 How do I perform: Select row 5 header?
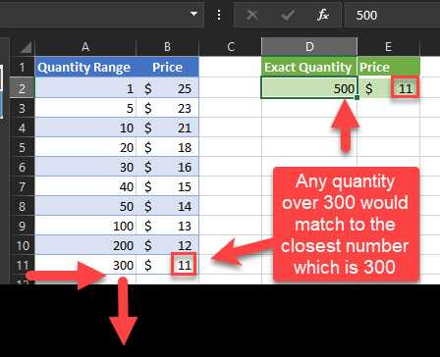pos(22,147)
